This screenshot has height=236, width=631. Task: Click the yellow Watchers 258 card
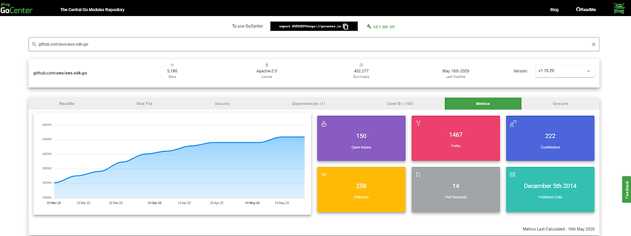click(361, 189)
